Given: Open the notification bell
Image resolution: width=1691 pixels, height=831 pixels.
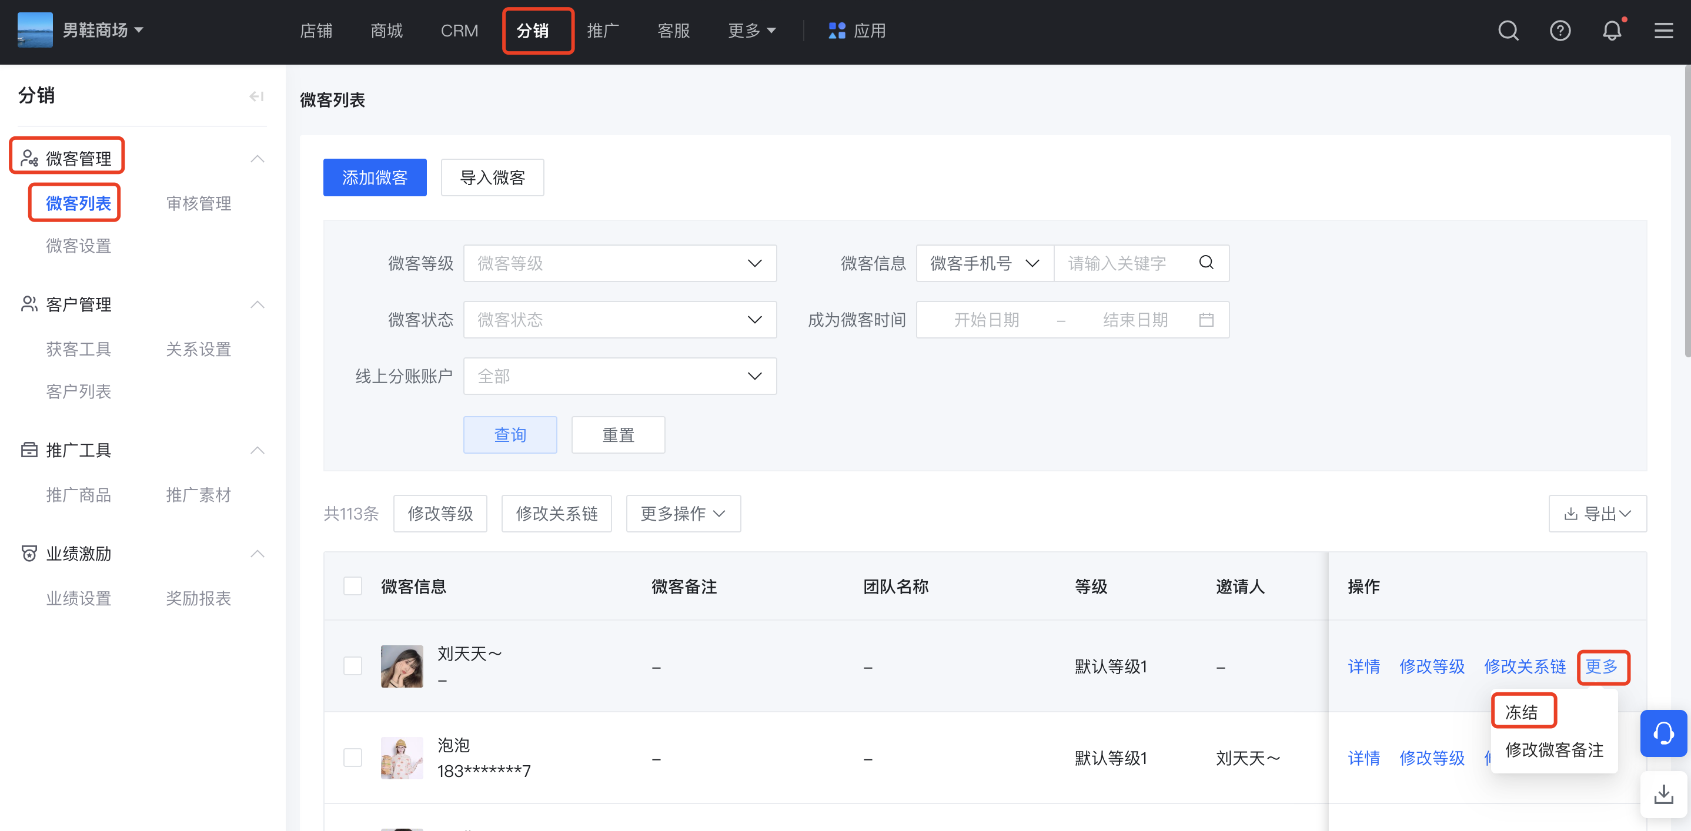Looking at the screenshot, I should [1612, 31].
